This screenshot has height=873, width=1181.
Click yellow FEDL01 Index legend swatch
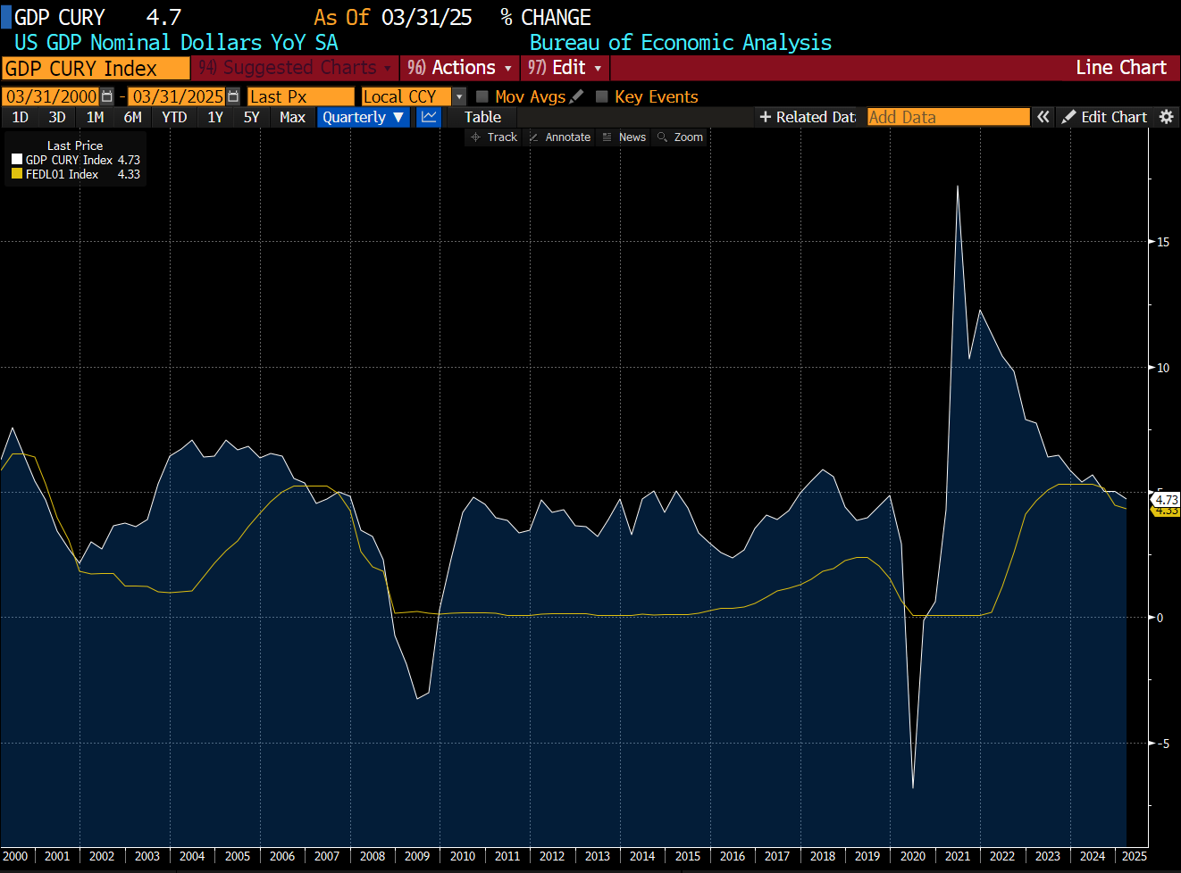click(x=17, y=174)
